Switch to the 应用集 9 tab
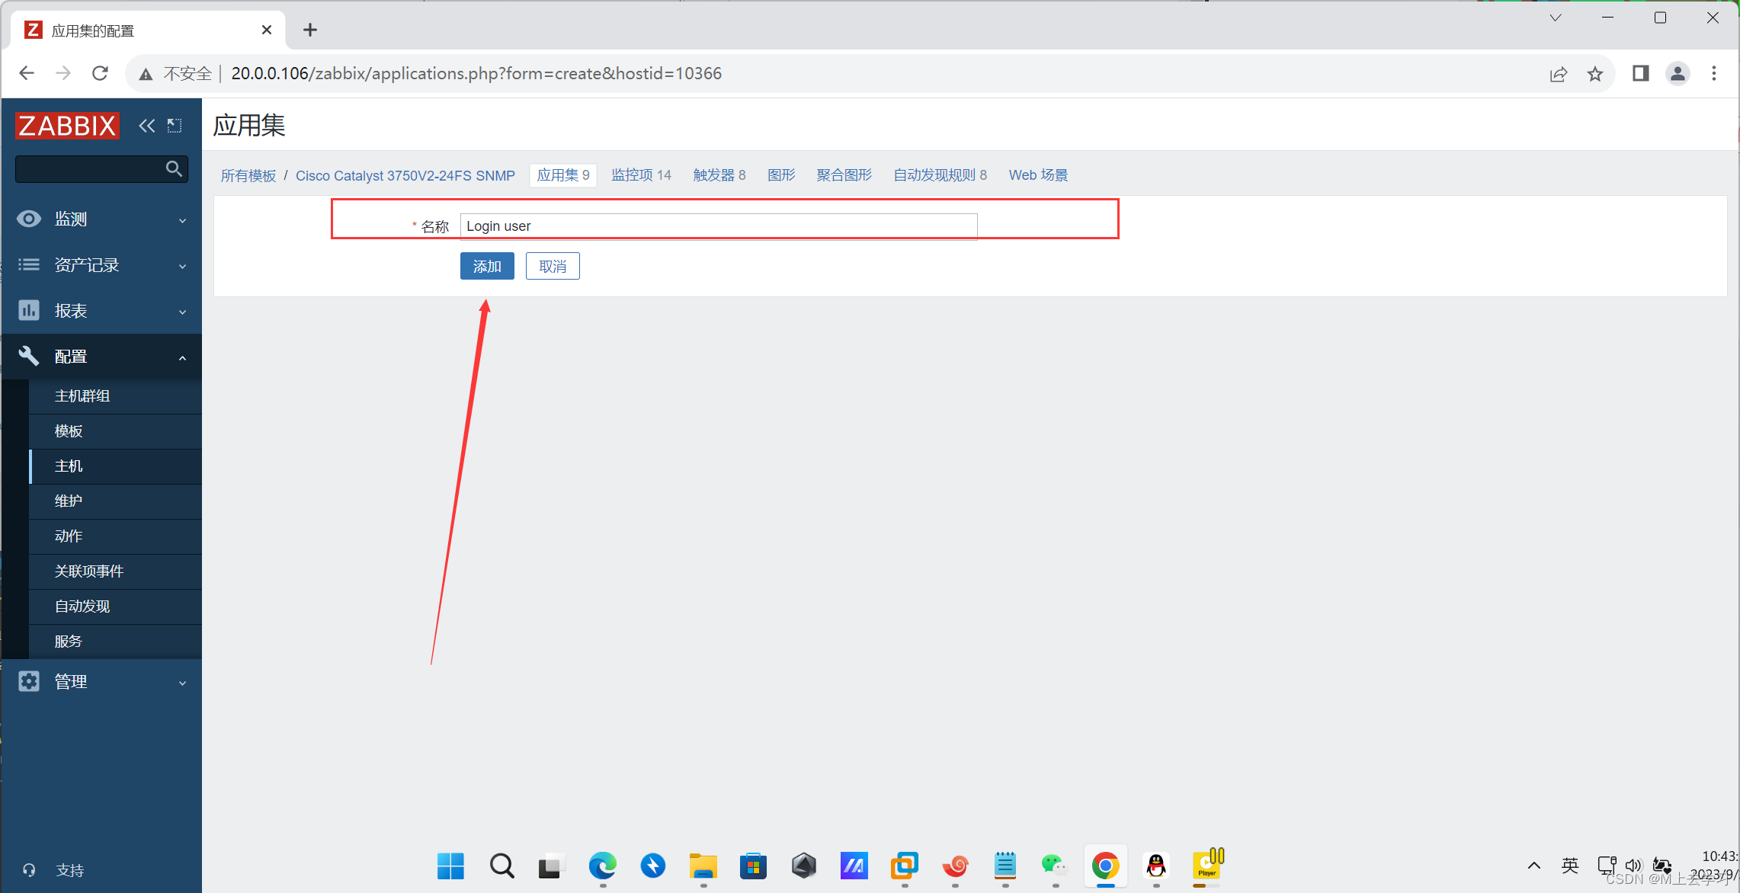This screenshot has width=1740, height=893. tap(563, 175)
